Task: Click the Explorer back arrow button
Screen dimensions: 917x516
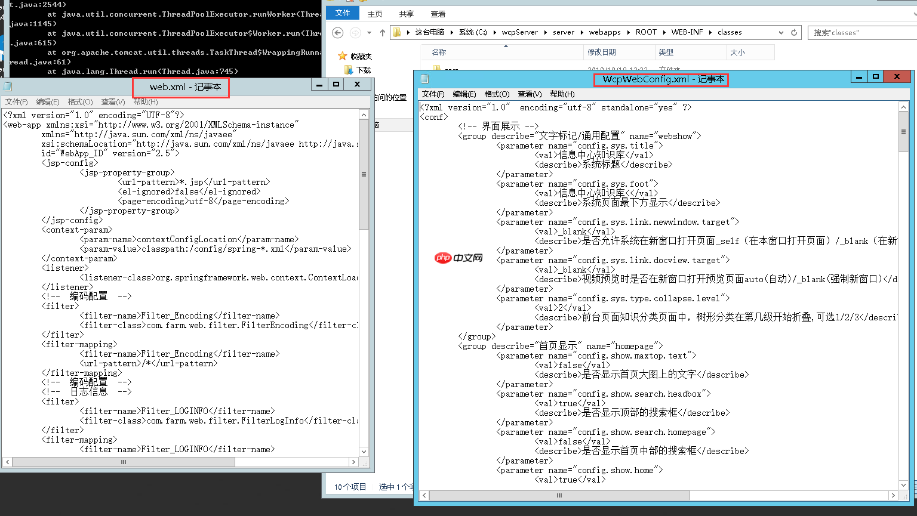Action: pos(338,33)
